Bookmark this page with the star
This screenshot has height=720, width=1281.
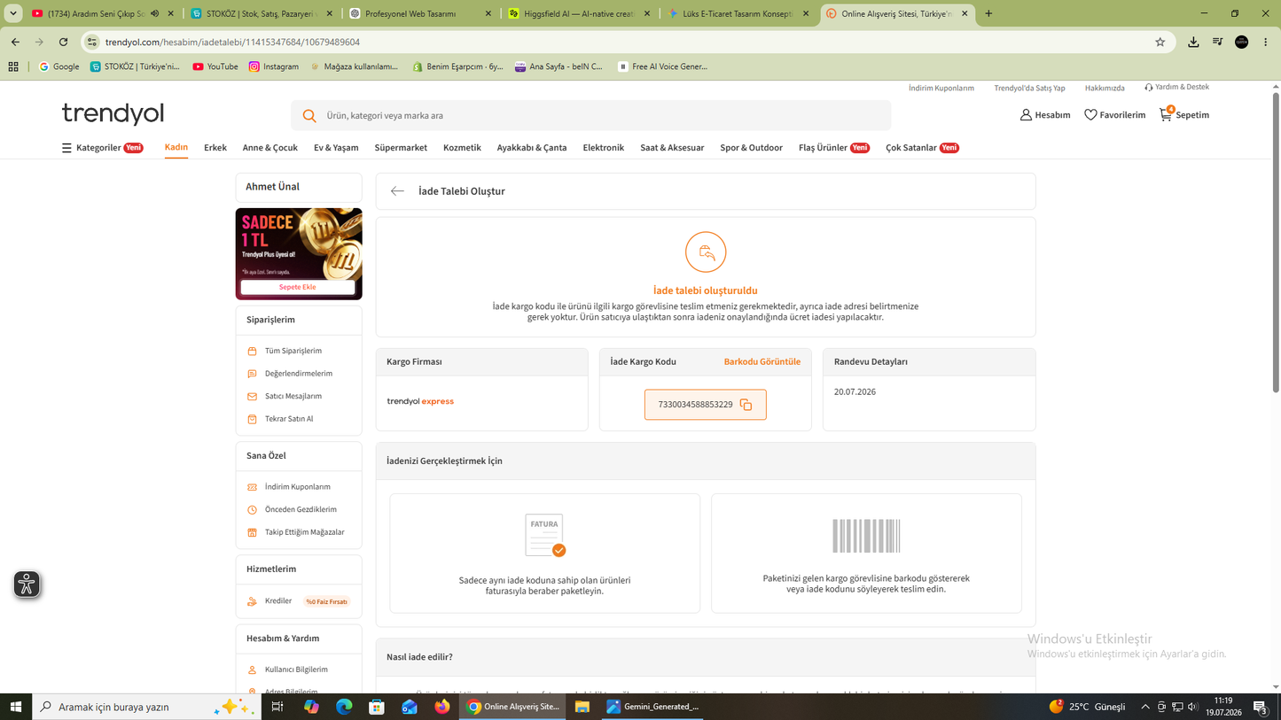click(1160, 42)
